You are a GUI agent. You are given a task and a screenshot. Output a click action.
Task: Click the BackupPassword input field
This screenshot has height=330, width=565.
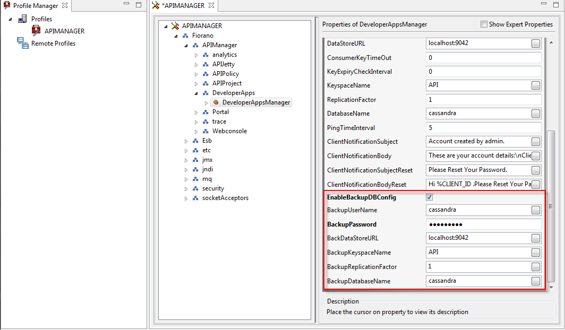(483, 224)
